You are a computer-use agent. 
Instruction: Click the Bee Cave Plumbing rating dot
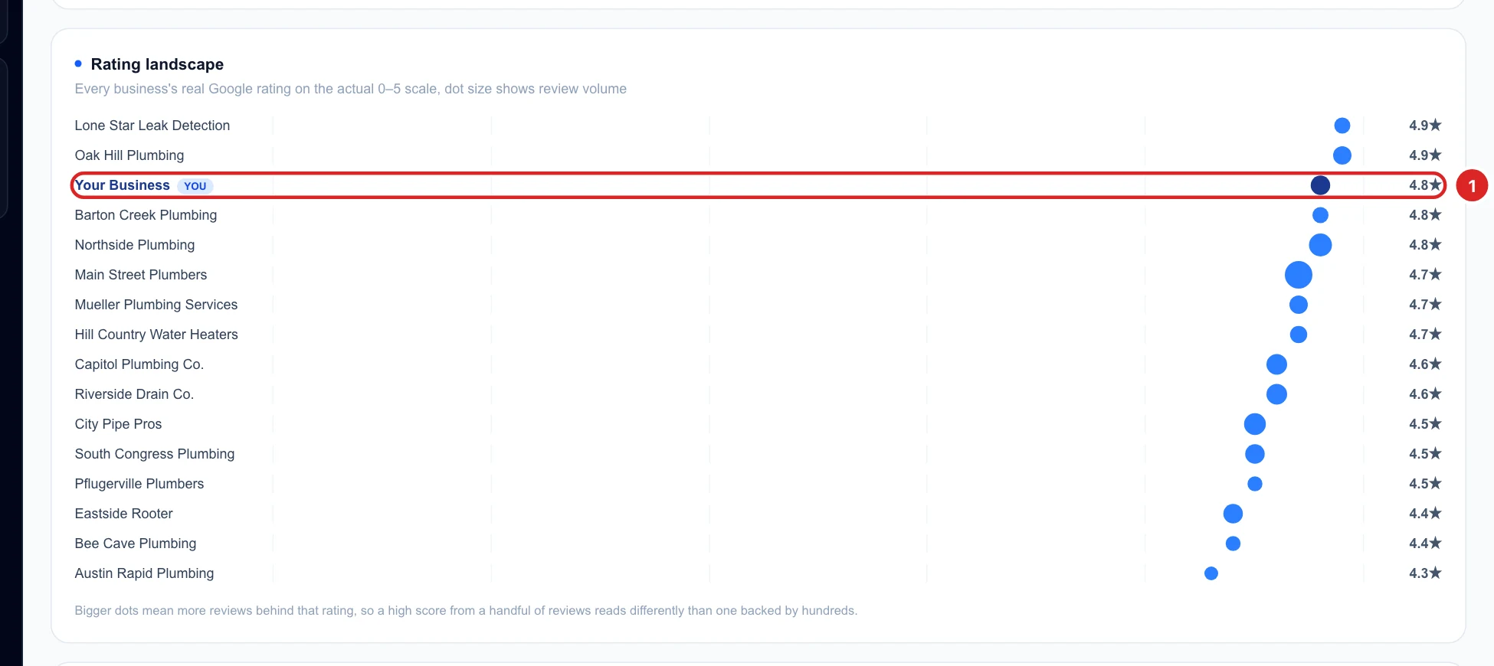[1233, 544]
